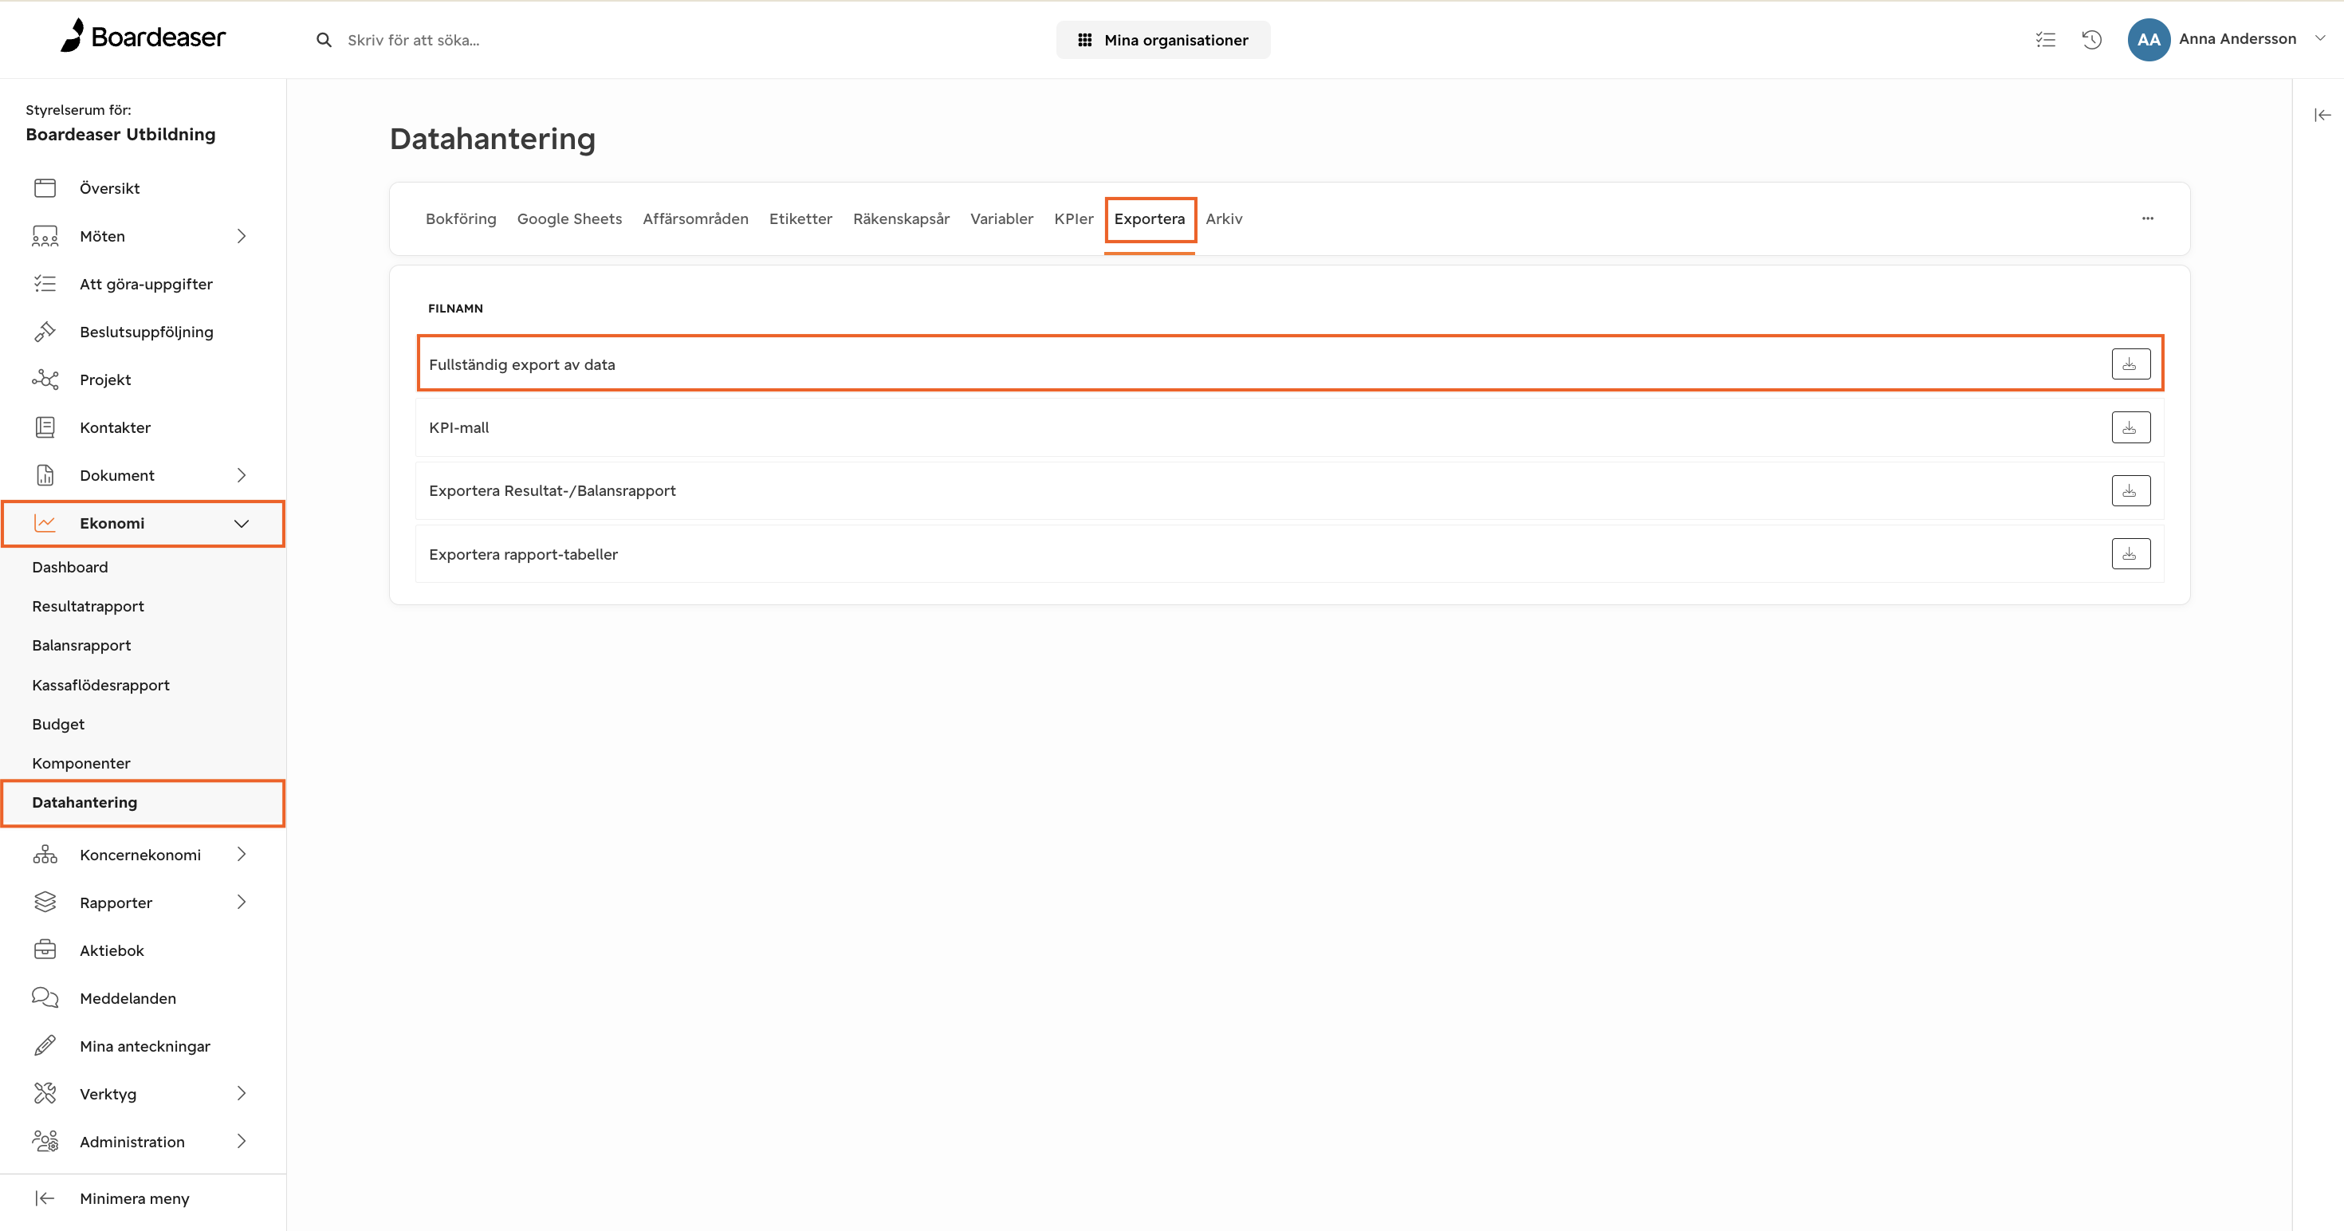
Task: Switch to the Bokföring tab
Action: point(462,218)
